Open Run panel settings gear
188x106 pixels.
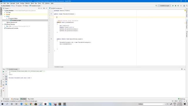pos(182,69)
